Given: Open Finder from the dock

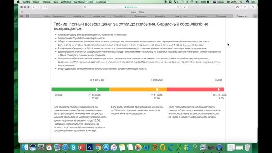Looking at the screenshot, I should pos(25,147).
